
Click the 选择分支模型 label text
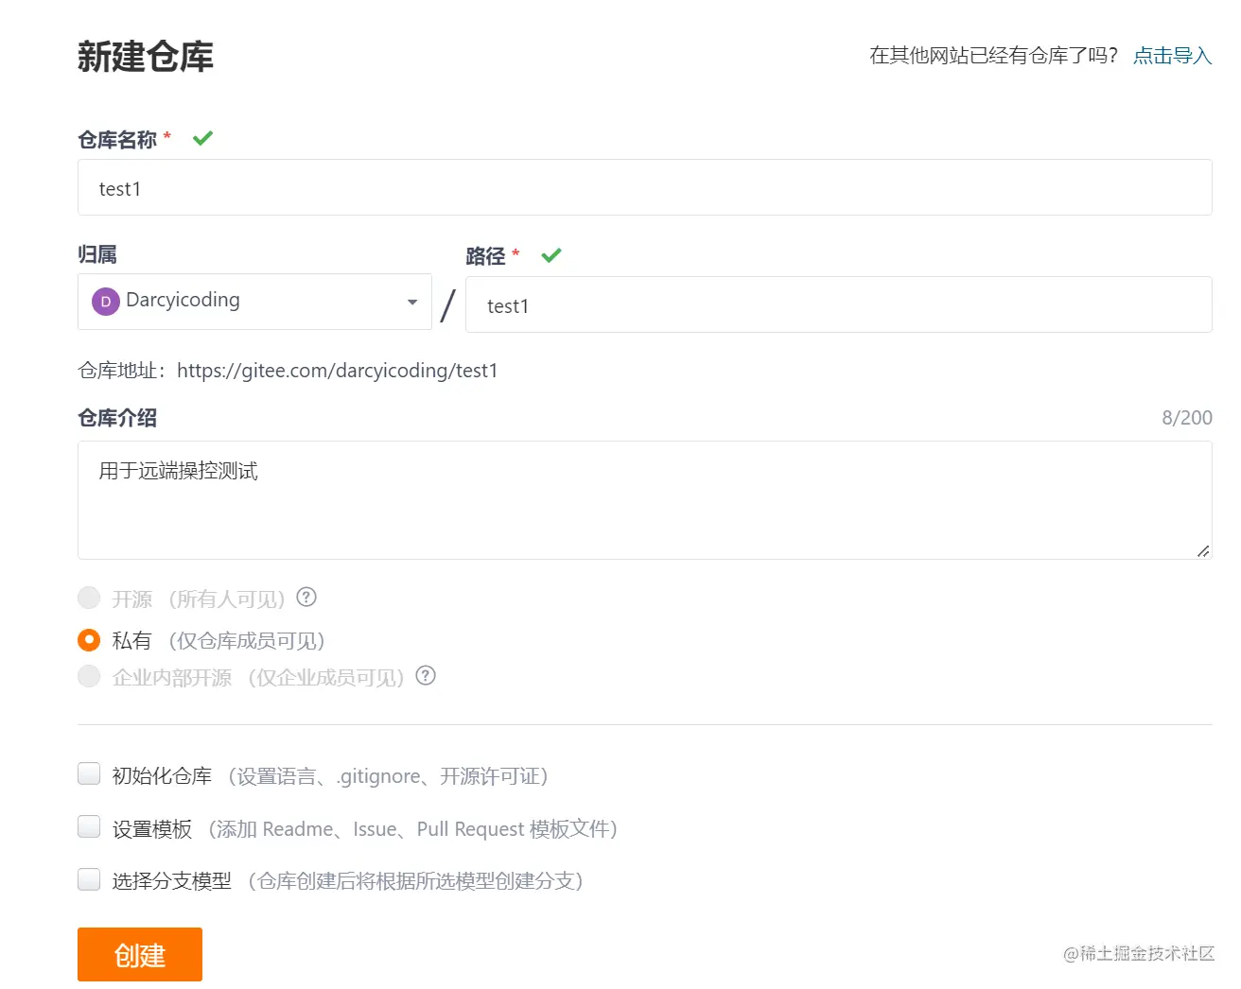(171, 881)
